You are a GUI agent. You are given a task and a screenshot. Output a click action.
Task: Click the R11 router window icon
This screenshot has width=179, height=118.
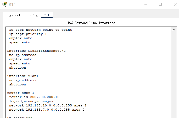tap(4, 4)
